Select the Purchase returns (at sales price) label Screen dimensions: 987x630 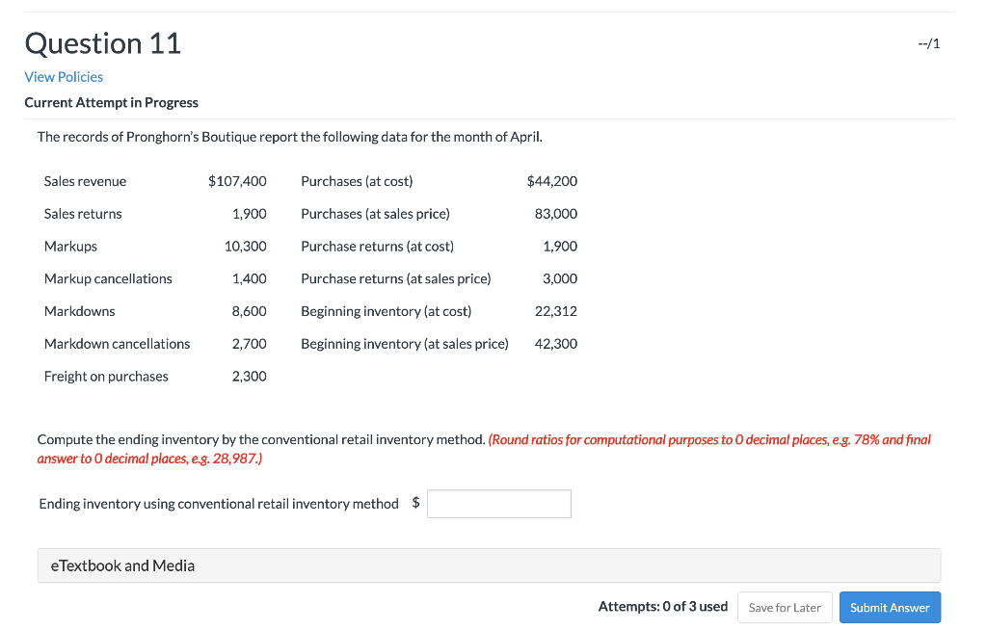click(396, 279)
